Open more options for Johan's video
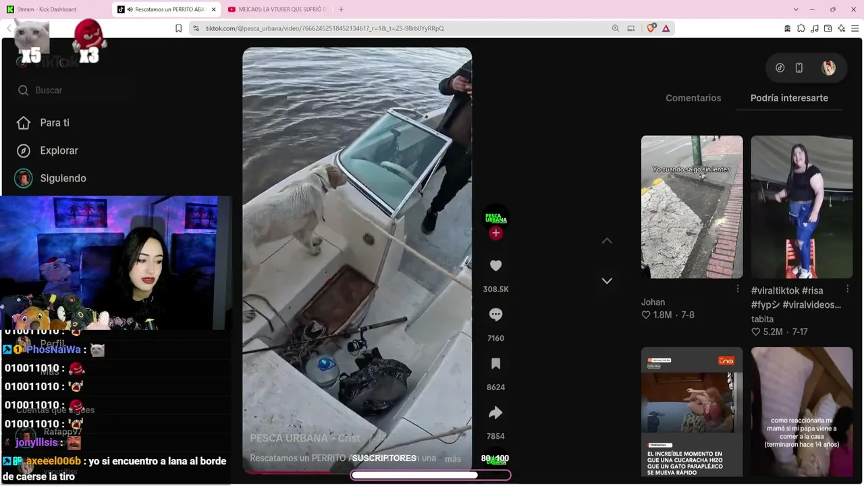This screenshot has width=864, height=486. point(738,289)
